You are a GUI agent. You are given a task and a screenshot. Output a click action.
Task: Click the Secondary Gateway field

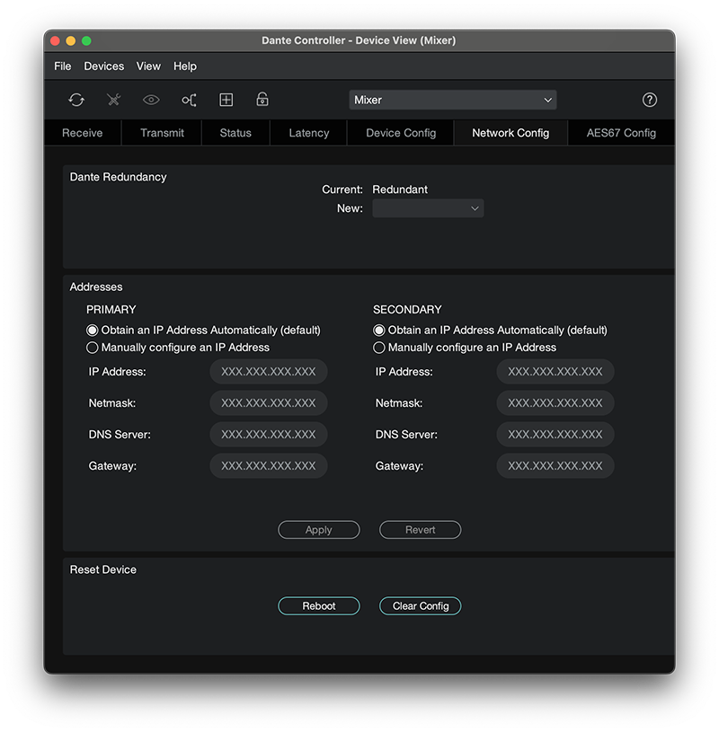pyautogui.click(x=555, y=466)
